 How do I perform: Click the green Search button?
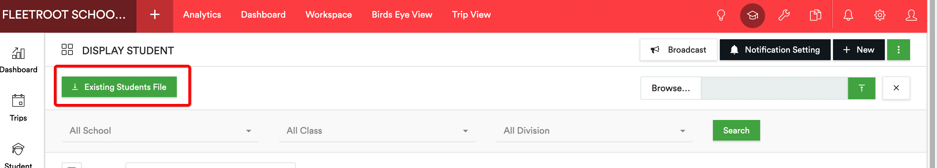pyautogui.click(x=736, y=130)
